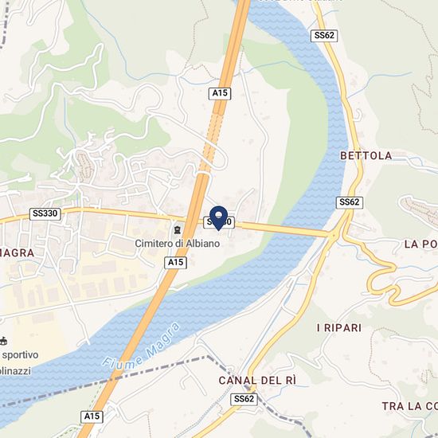Select the CANAL DEL RÌ locality label
438x438 pixels.
pos(257,381)
